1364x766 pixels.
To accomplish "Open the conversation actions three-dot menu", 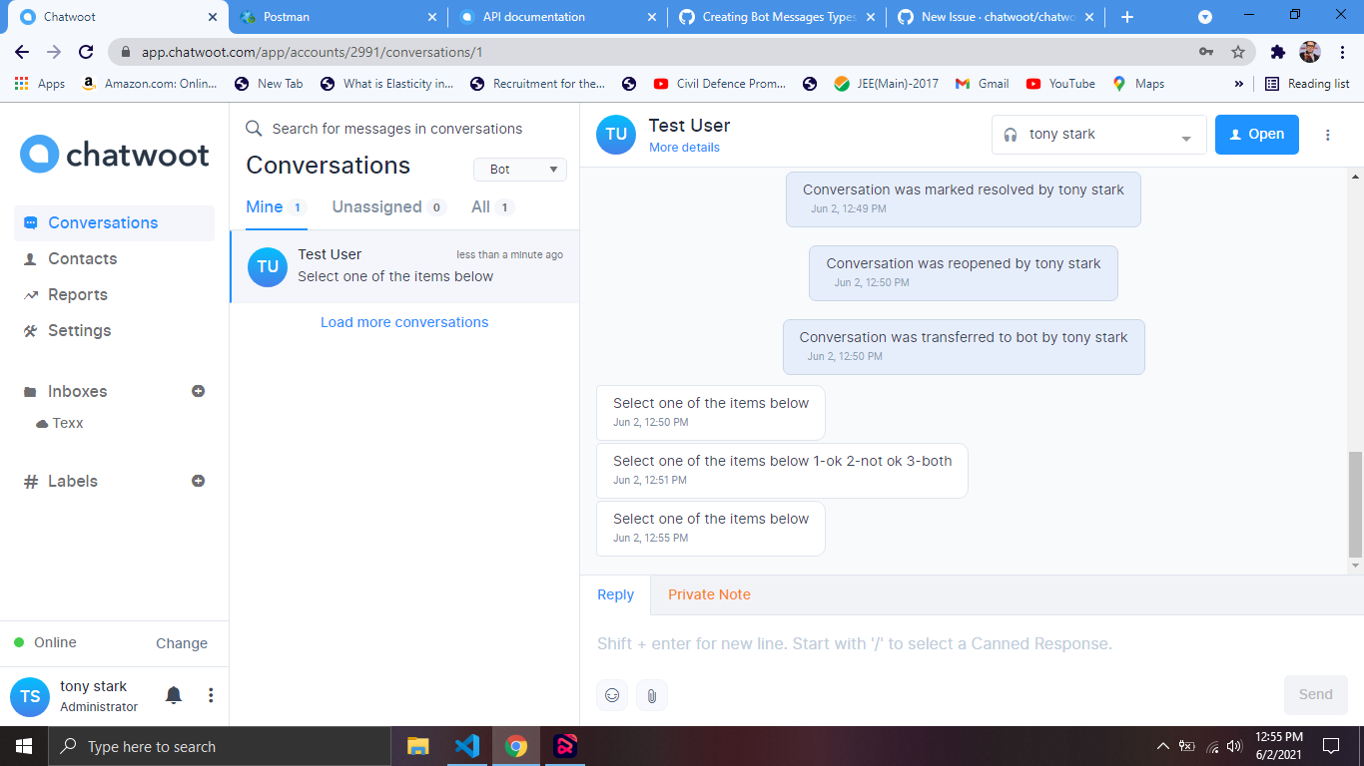I will 1328,134.
